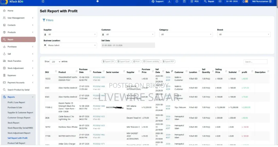Select Stock Report from Reports submenu
This screenshot has height=147, width=278.
click(13, 123)
